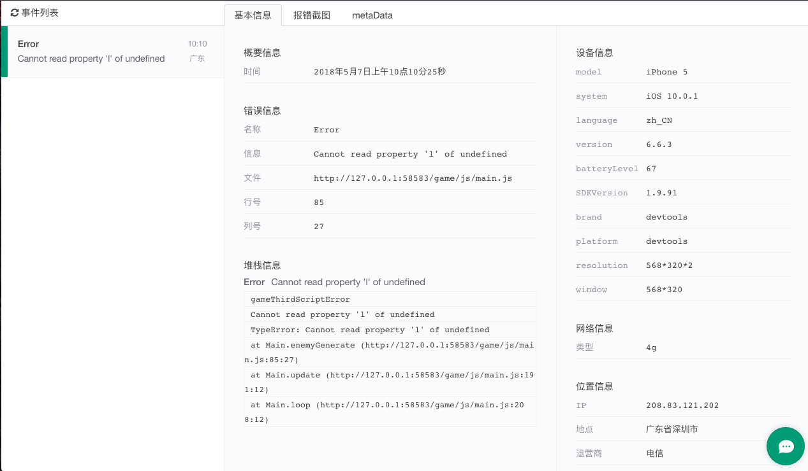The height and width of the screenshot is (471, 808).
Task: Click the SDKVersion value 1.9.91
Action: coord(661,193)
